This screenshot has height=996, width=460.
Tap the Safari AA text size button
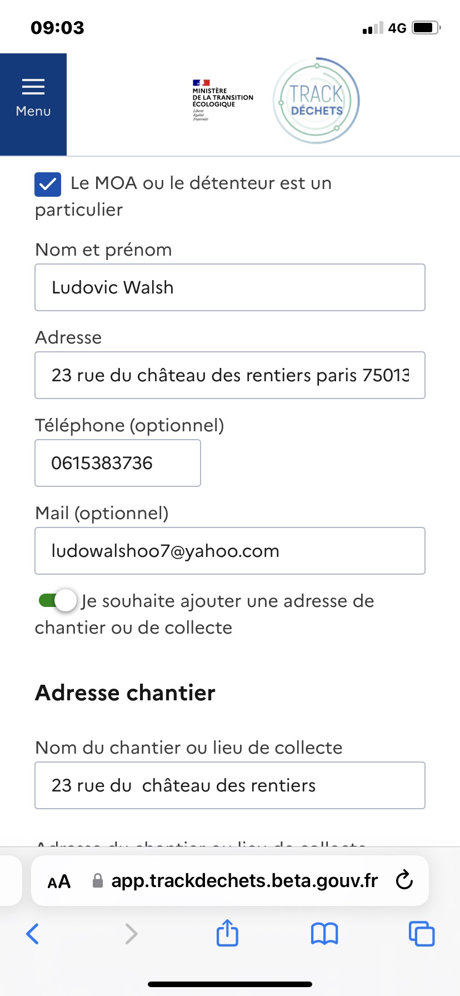(x=59, y=882)
